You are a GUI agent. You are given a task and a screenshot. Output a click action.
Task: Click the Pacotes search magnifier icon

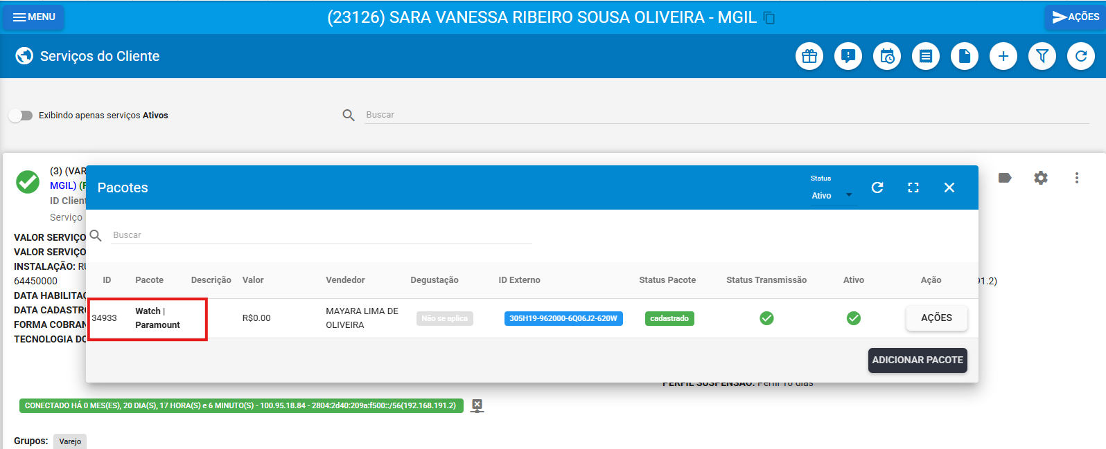click(96, 235)
